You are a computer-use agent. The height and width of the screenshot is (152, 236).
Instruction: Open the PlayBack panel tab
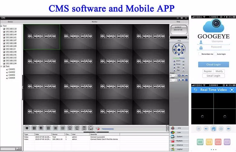point(179,141)
